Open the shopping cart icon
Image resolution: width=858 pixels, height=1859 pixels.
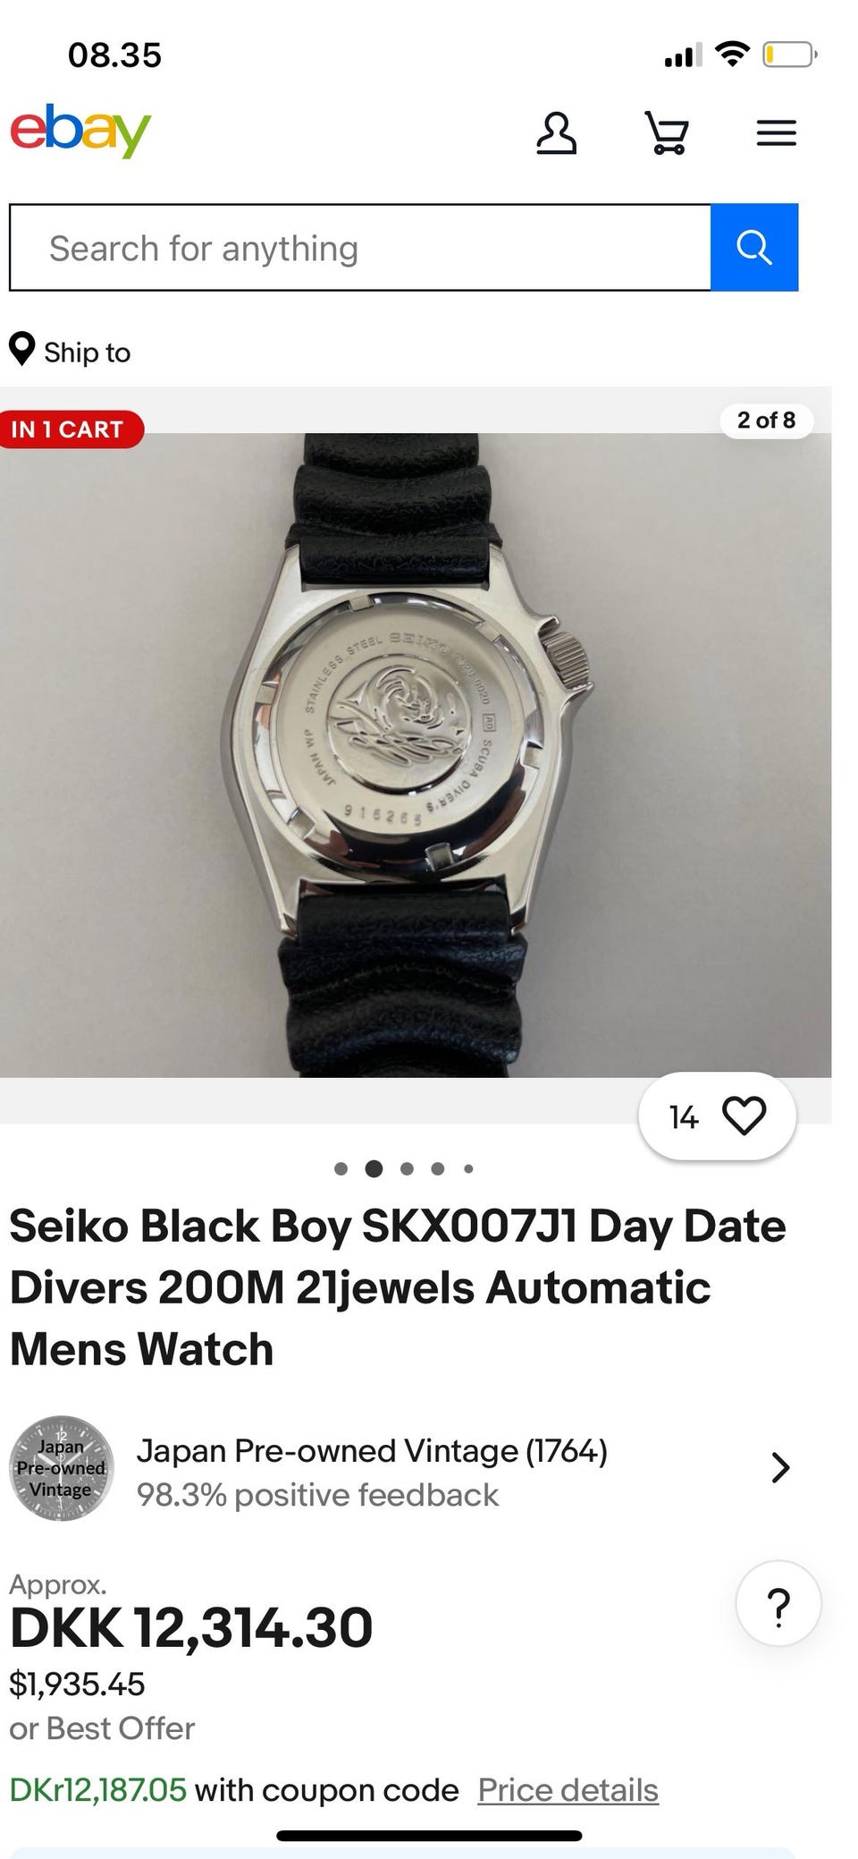click(x=667, y=133)
